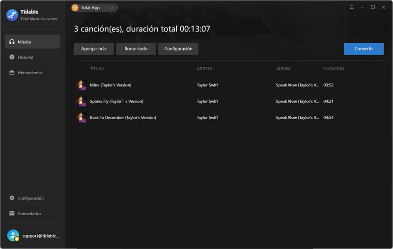
Task: Open the Historial section
Action: [32, 57]
